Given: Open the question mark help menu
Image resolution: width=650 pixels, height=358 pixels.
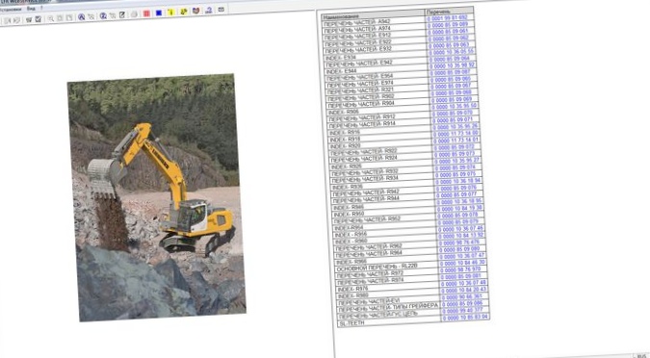Looking at the screenshot, I should point(41,8).
